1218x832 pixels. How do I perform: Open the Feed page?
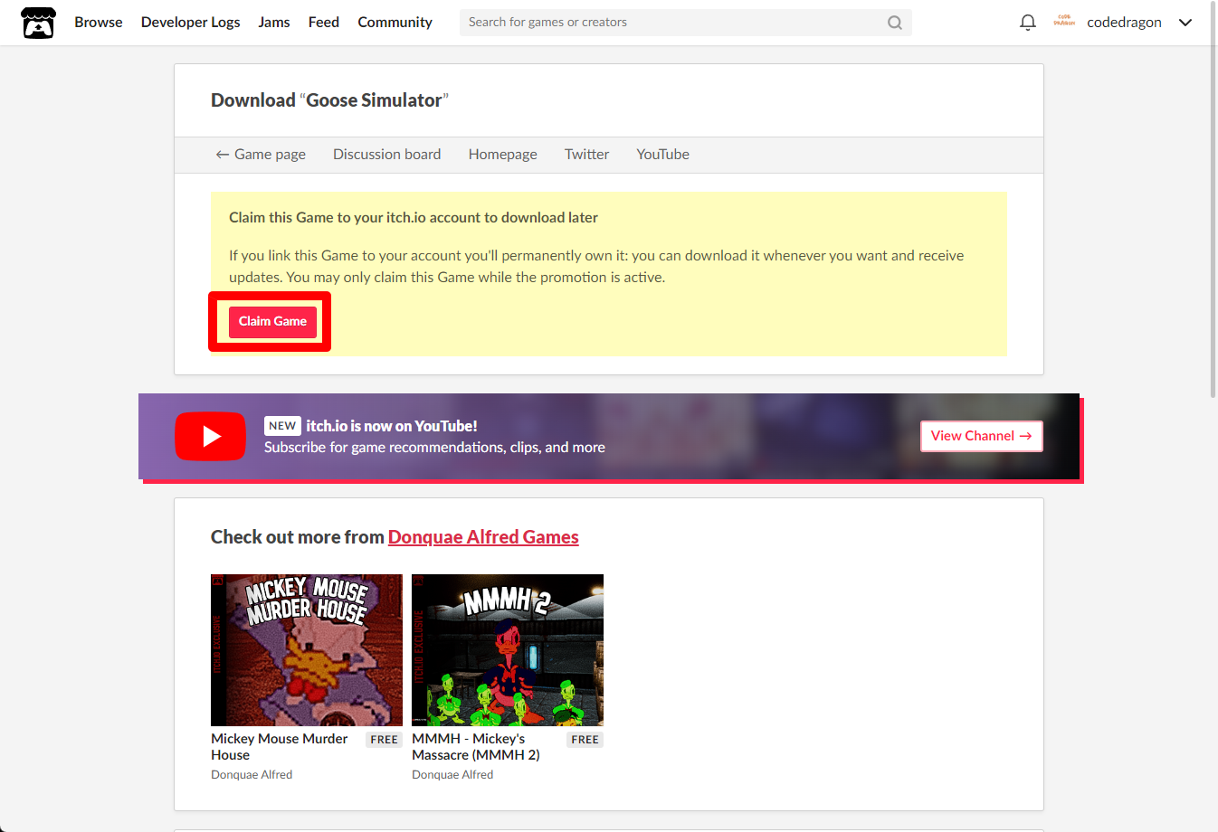pos(324,23)
